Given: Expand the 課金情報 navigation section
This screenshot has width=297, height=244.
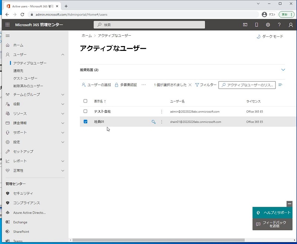Looking at the screenshot, I should point(63,123).
